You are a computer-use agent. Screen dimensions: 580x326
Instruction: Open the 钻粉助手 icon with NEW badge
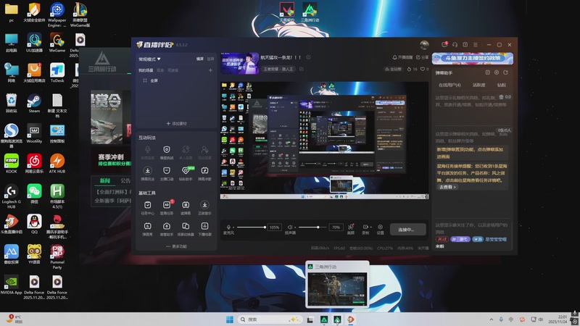186,170
